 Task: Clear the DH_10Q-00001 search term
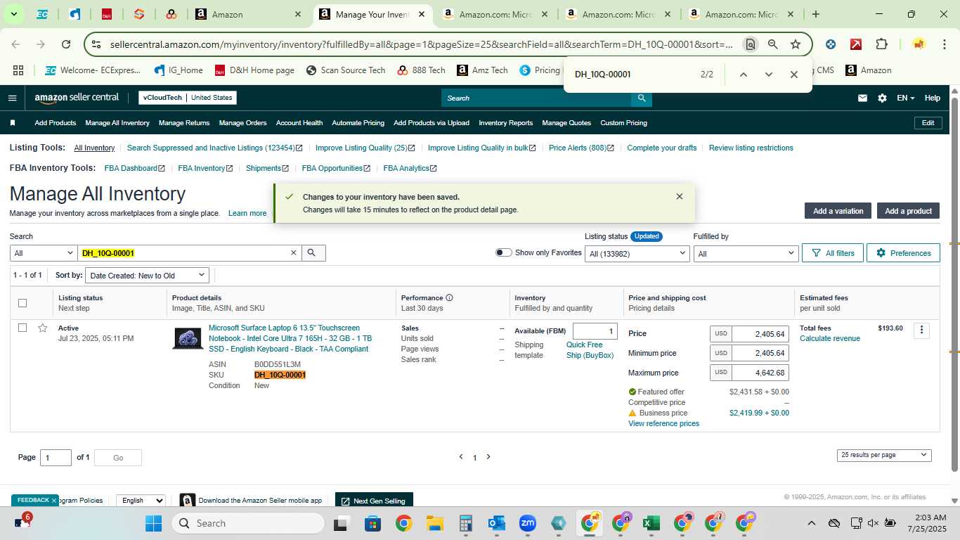click(x=294, y=253)
